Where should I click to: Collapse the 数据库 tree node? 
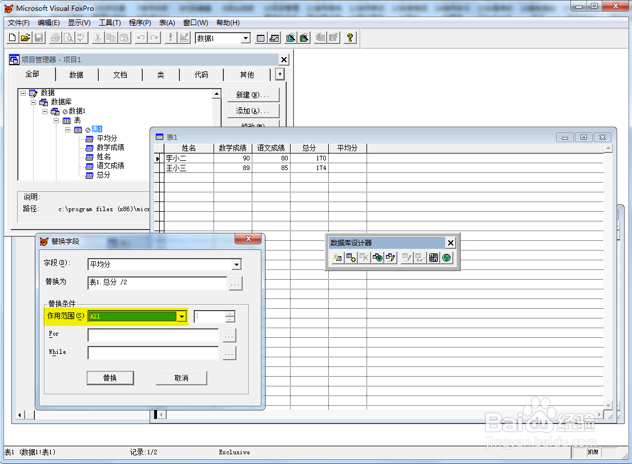(x=34, y=102)
